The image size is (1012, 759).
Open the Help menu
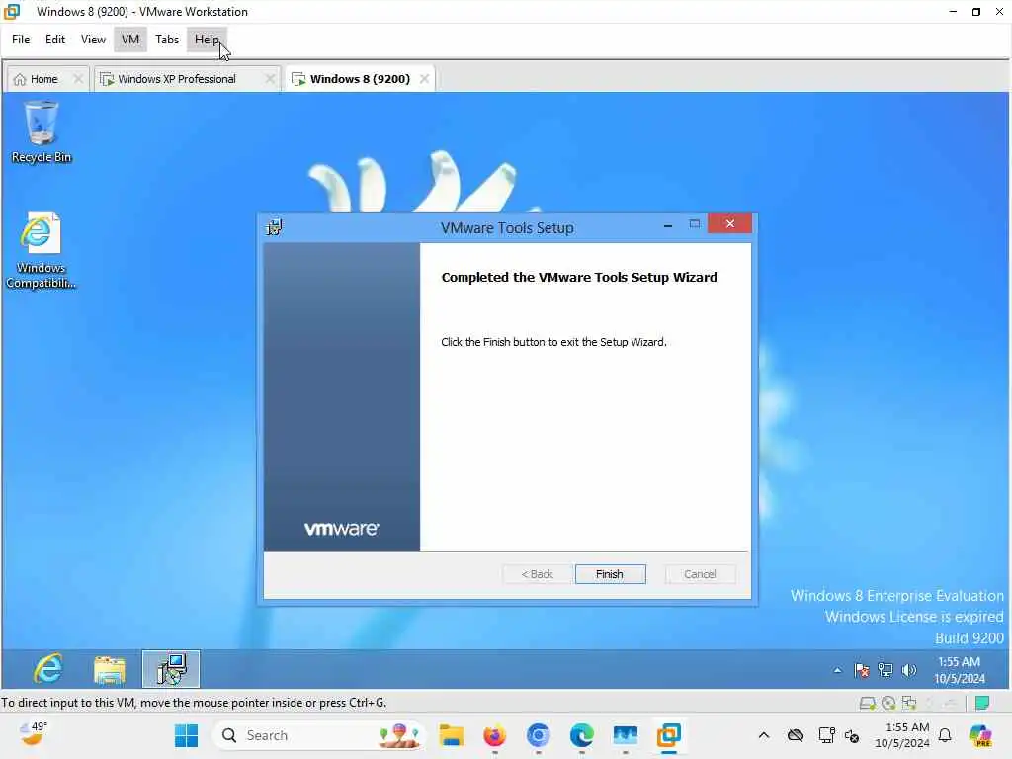click(x=207, y=40)
